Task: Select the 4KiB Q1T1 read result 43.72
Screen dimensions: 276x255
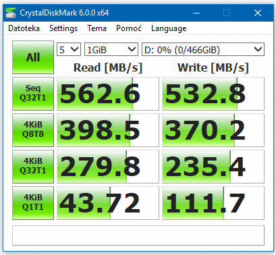Action: tap(108, 203)
